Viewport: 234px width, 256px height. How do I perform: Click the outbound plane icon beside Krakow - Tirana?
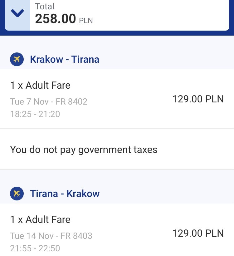(x=17, y=59)
